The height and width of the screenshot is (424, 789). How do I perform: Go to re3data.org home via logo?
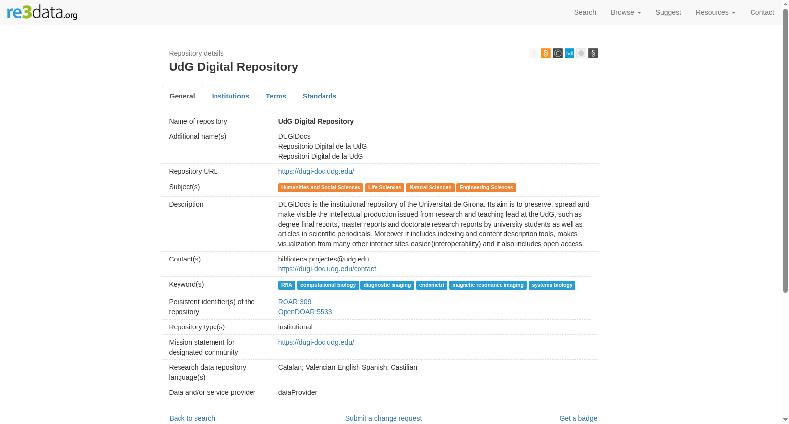pyautogui.click(x=42, y=12)
